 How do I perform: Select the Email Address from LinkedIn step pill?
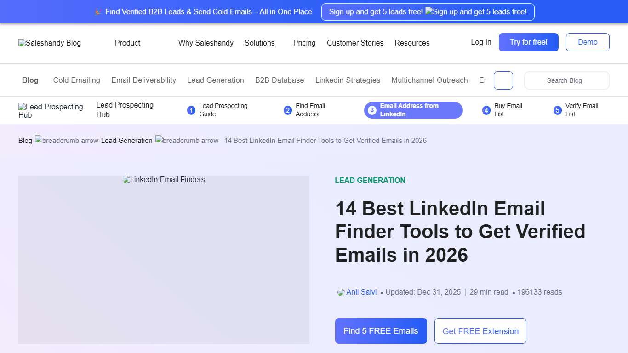pos(413,110)
